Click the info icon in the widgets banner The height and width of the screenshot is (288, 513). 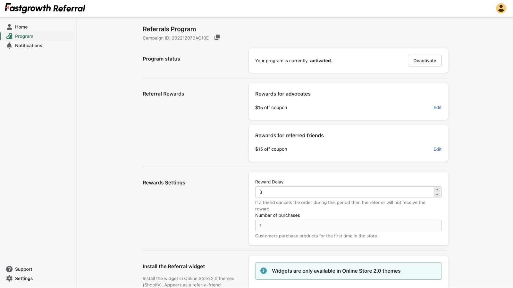pyautogui.click(x=263, y=271)
